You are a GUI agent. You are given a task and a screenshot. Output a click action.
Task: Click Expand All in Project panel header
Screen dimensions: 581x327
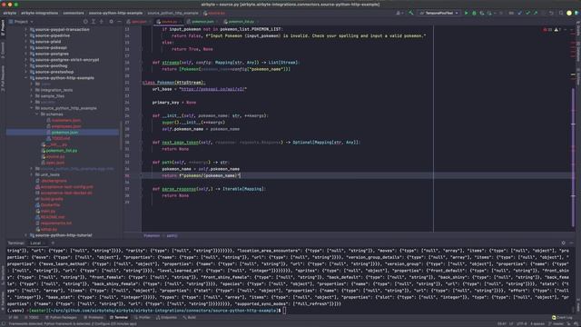(94, 22)
